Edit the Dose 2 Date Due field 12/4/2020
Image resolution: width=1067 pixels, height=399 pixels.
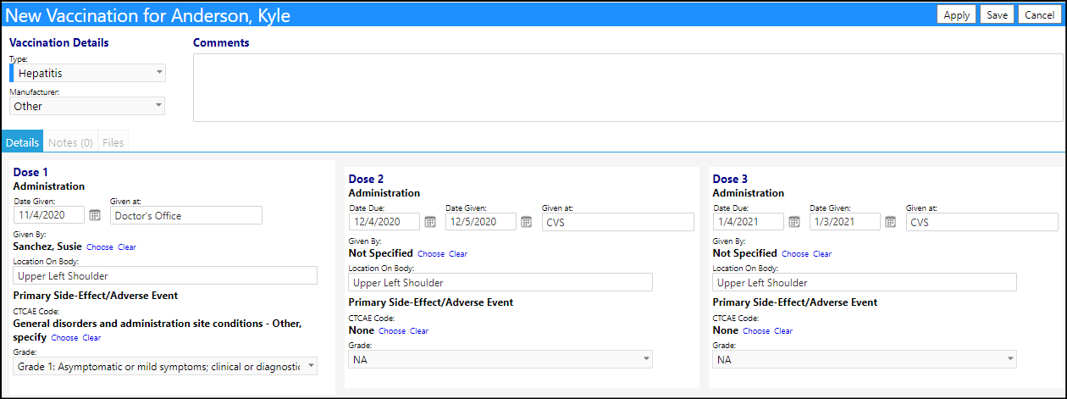pos(384,222)
